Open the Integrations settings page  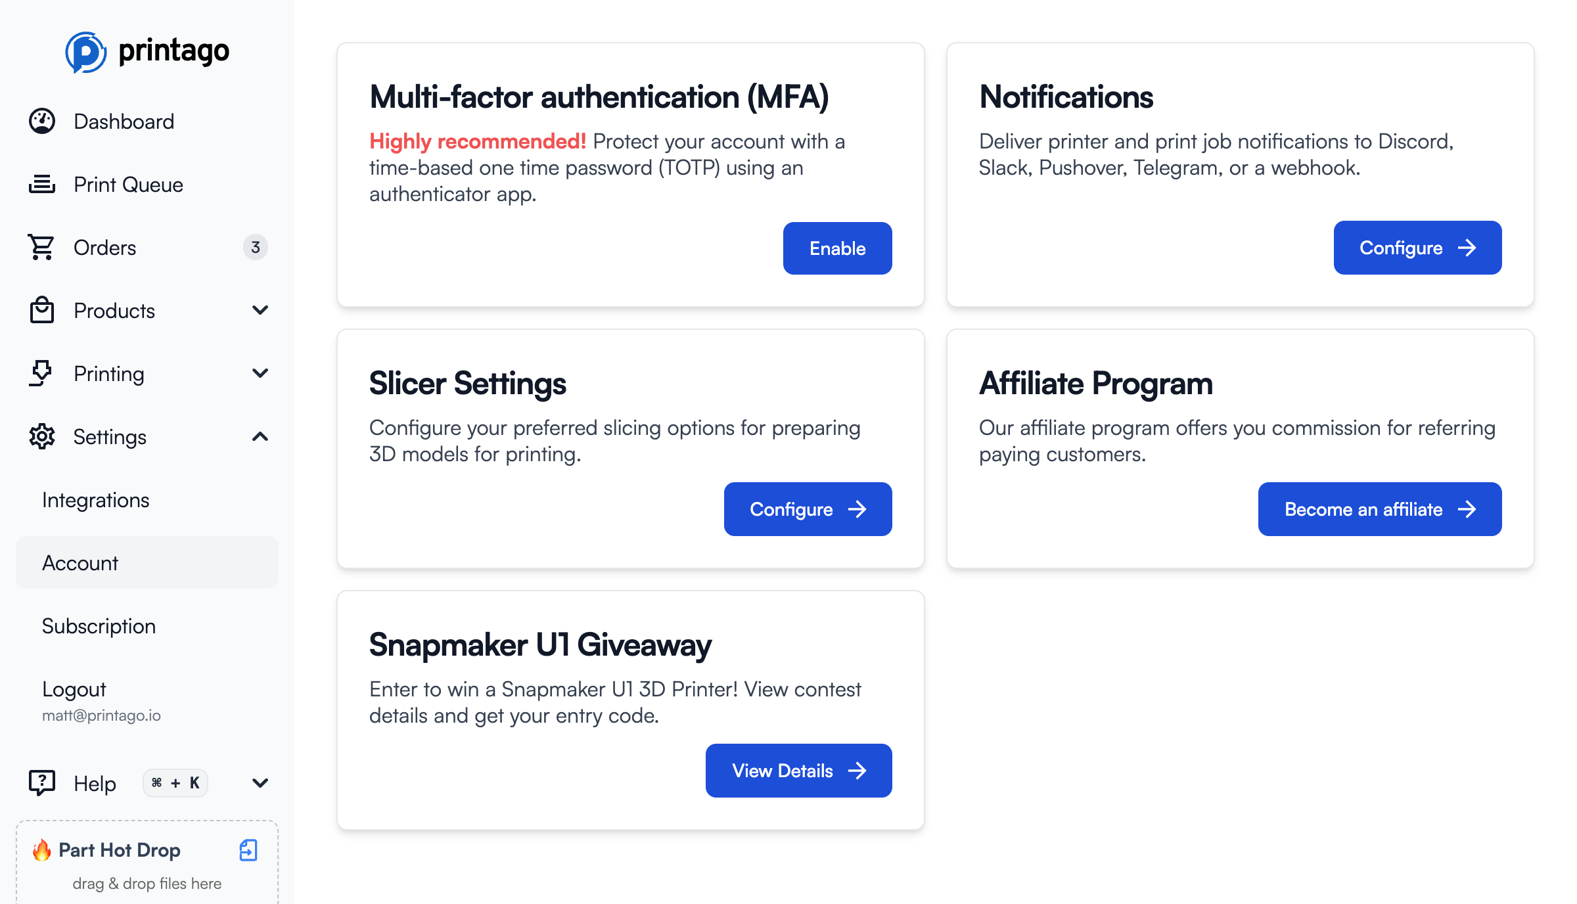pyautogui.click(x=96, y=500)
